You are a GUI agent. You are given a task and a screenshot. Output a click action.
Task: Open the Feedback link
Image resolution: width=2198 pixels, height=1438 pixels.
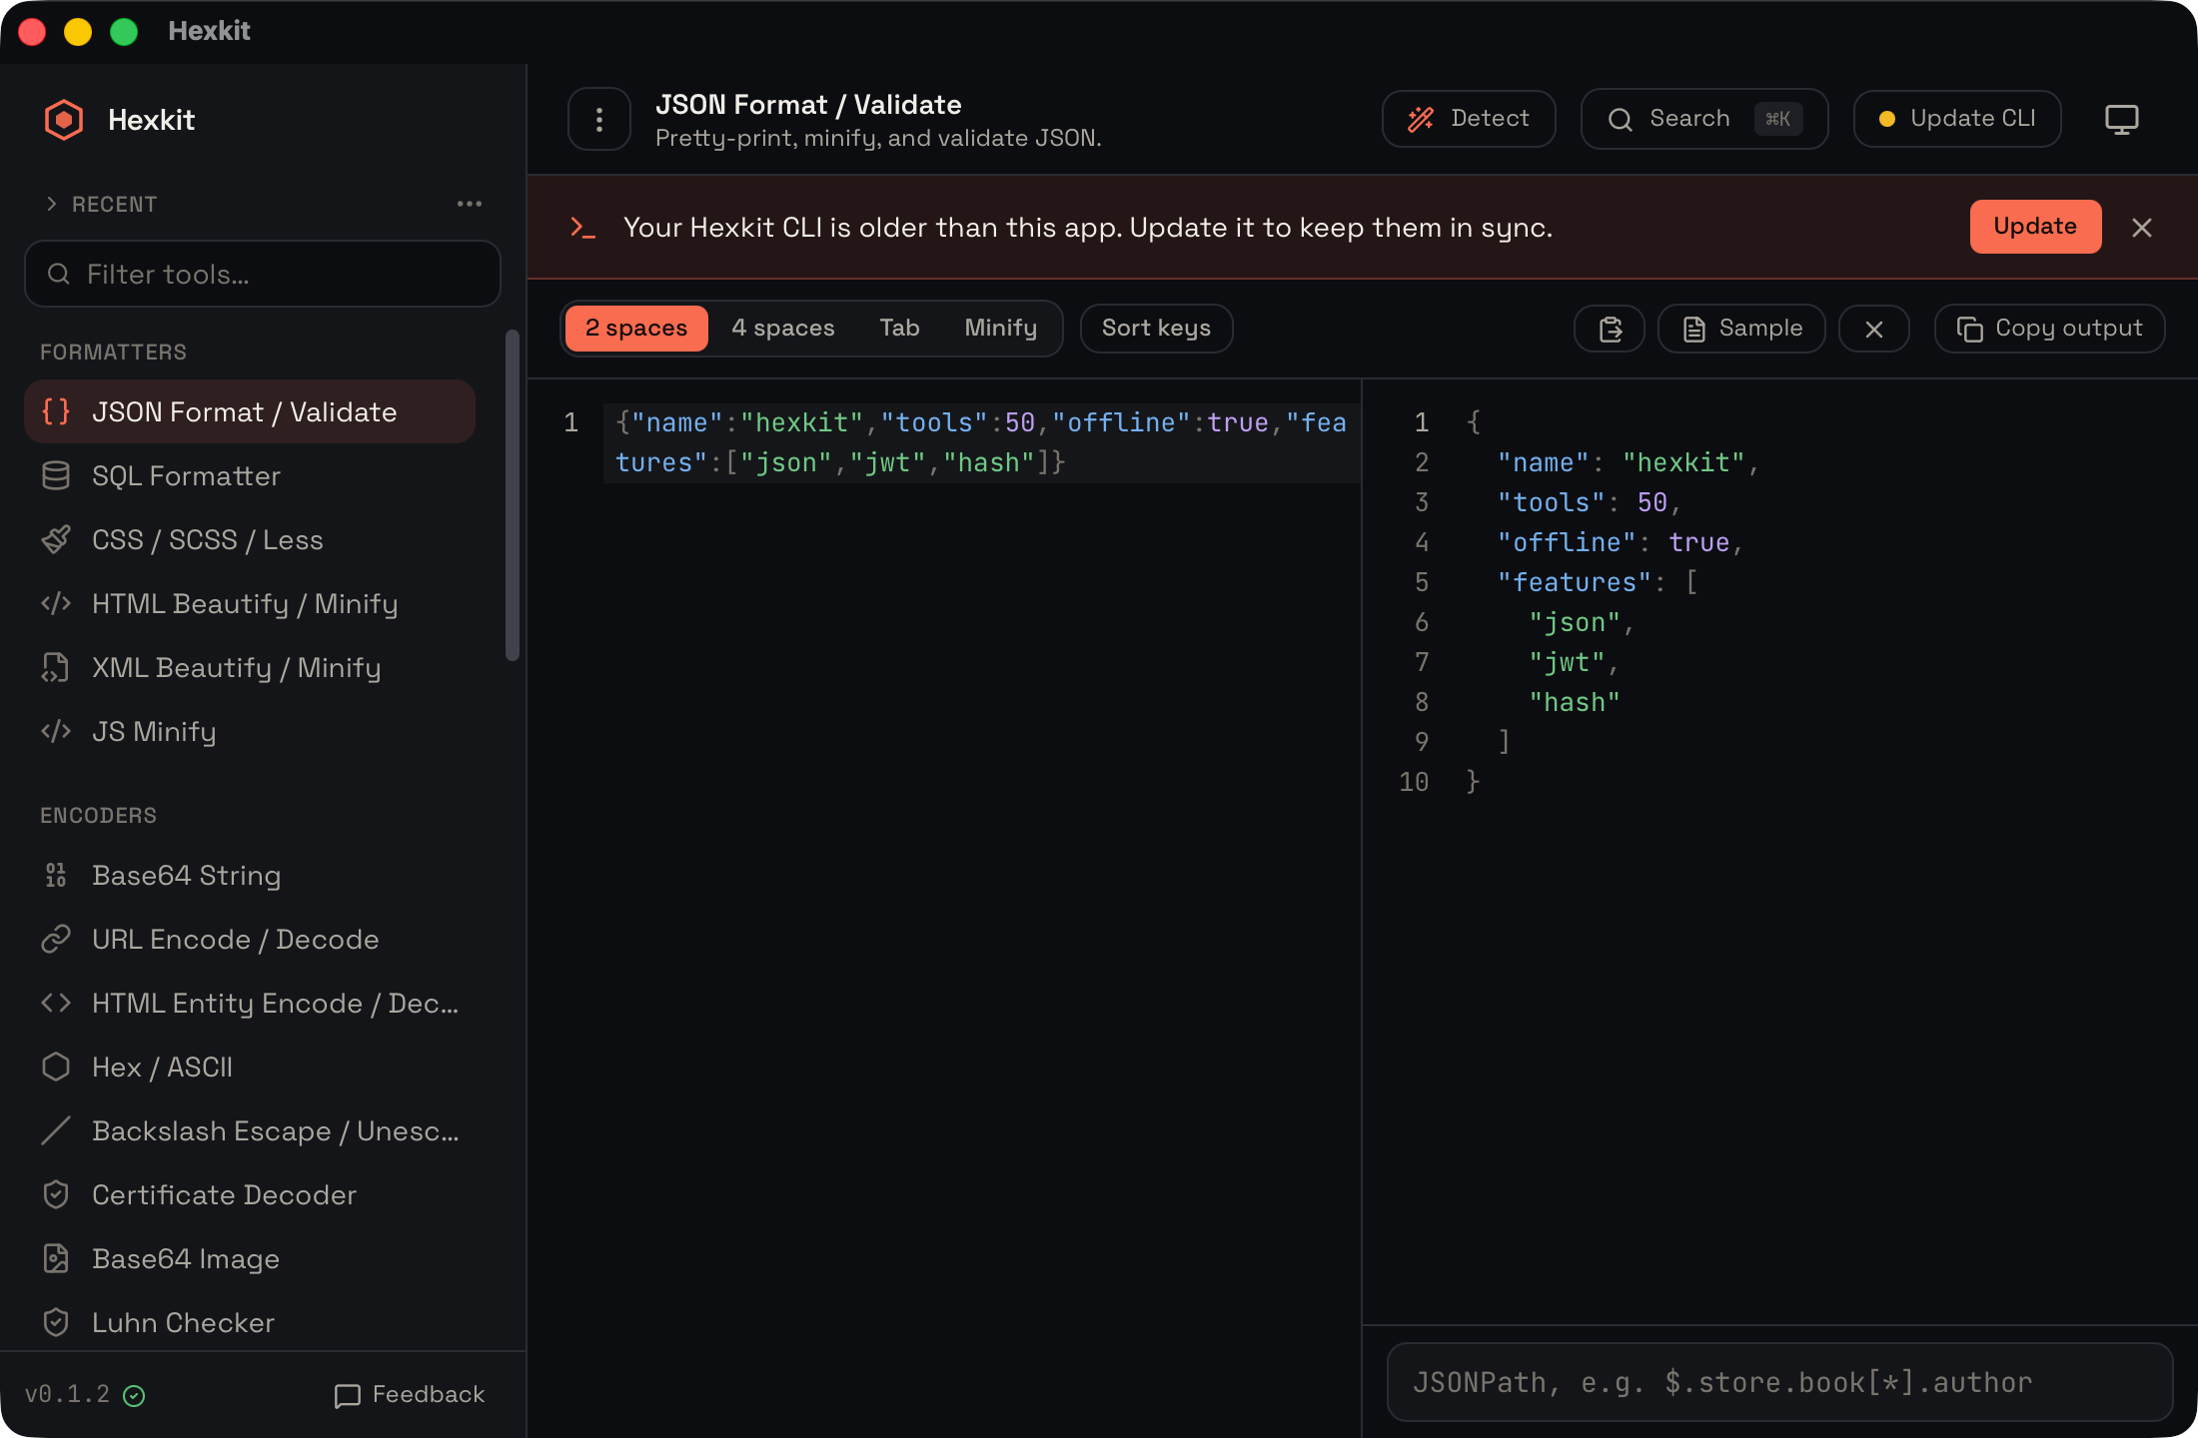coord(410,1394)
